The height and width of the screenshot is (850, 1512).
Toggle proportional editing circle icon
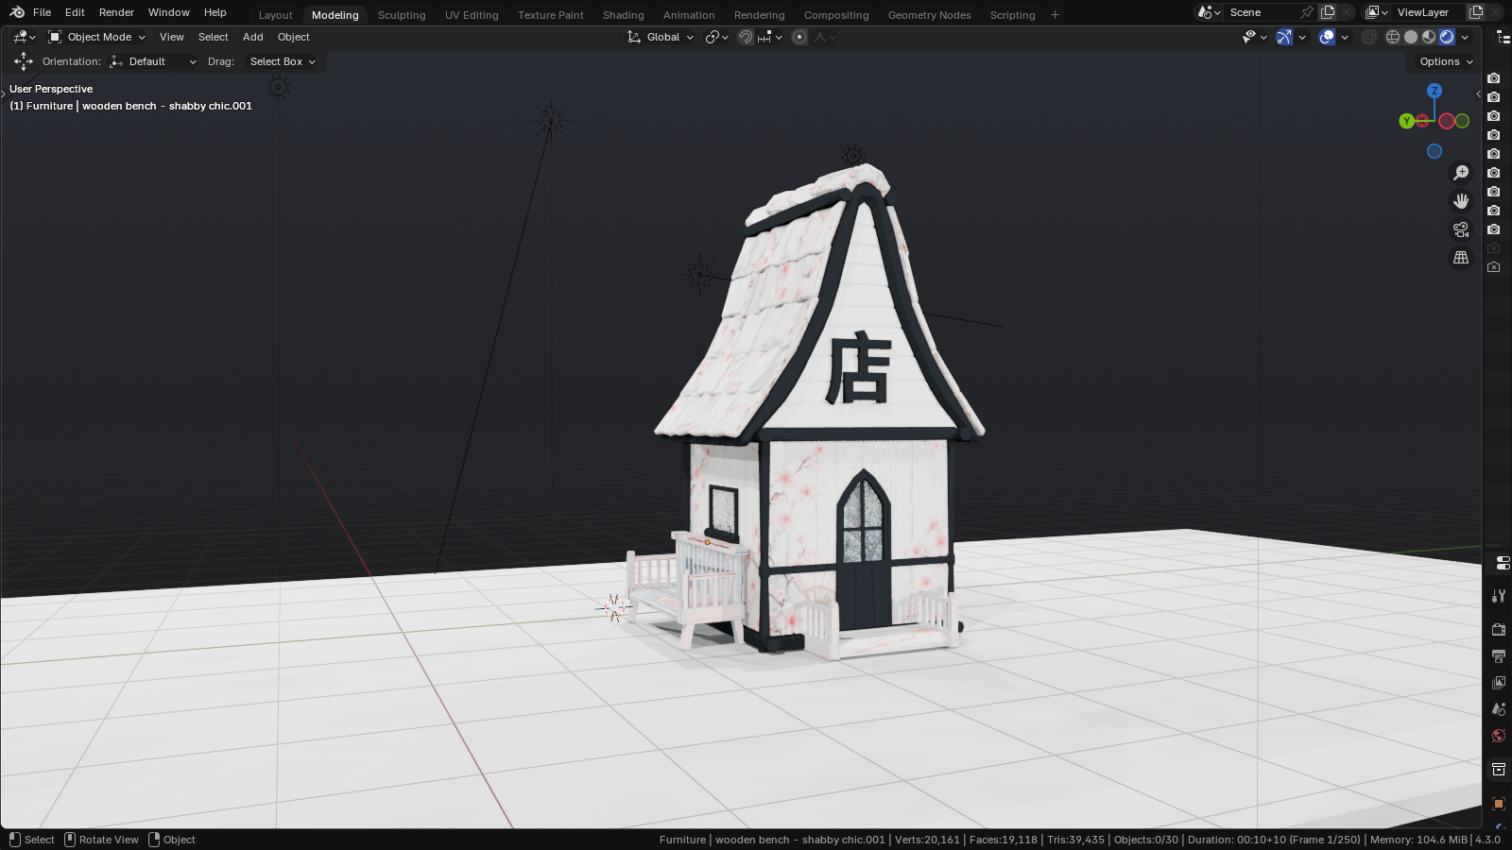coord(799,37)
